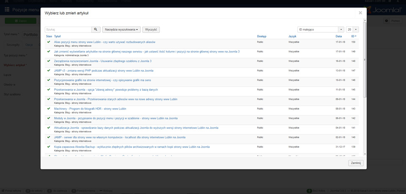Click green check beside Moduły w Joomla row
406x194 pixels.
click(48, 118)
